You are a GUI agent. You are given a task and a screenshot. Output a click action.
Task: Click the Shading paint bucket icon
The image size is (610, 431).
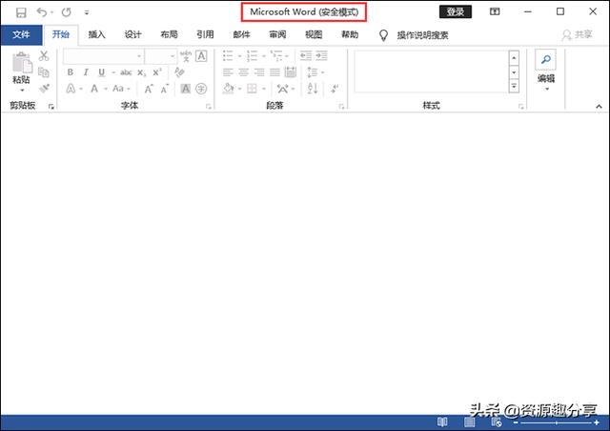pyautogui.click(x=229, y=89)
